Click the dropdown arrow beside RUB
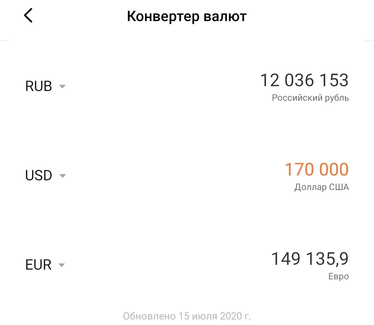Viewport: 374px width, 325px height. click(x=62, y=87)
